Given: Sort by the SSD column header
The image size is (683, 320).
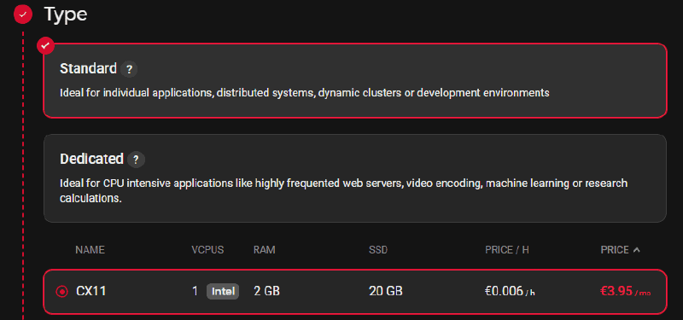Looking at the screenshot, I should click(x=378, y=250).
